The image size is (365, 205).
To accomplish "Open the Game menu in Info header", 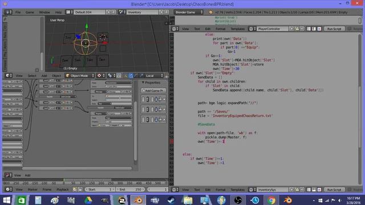I will point(30,12).
